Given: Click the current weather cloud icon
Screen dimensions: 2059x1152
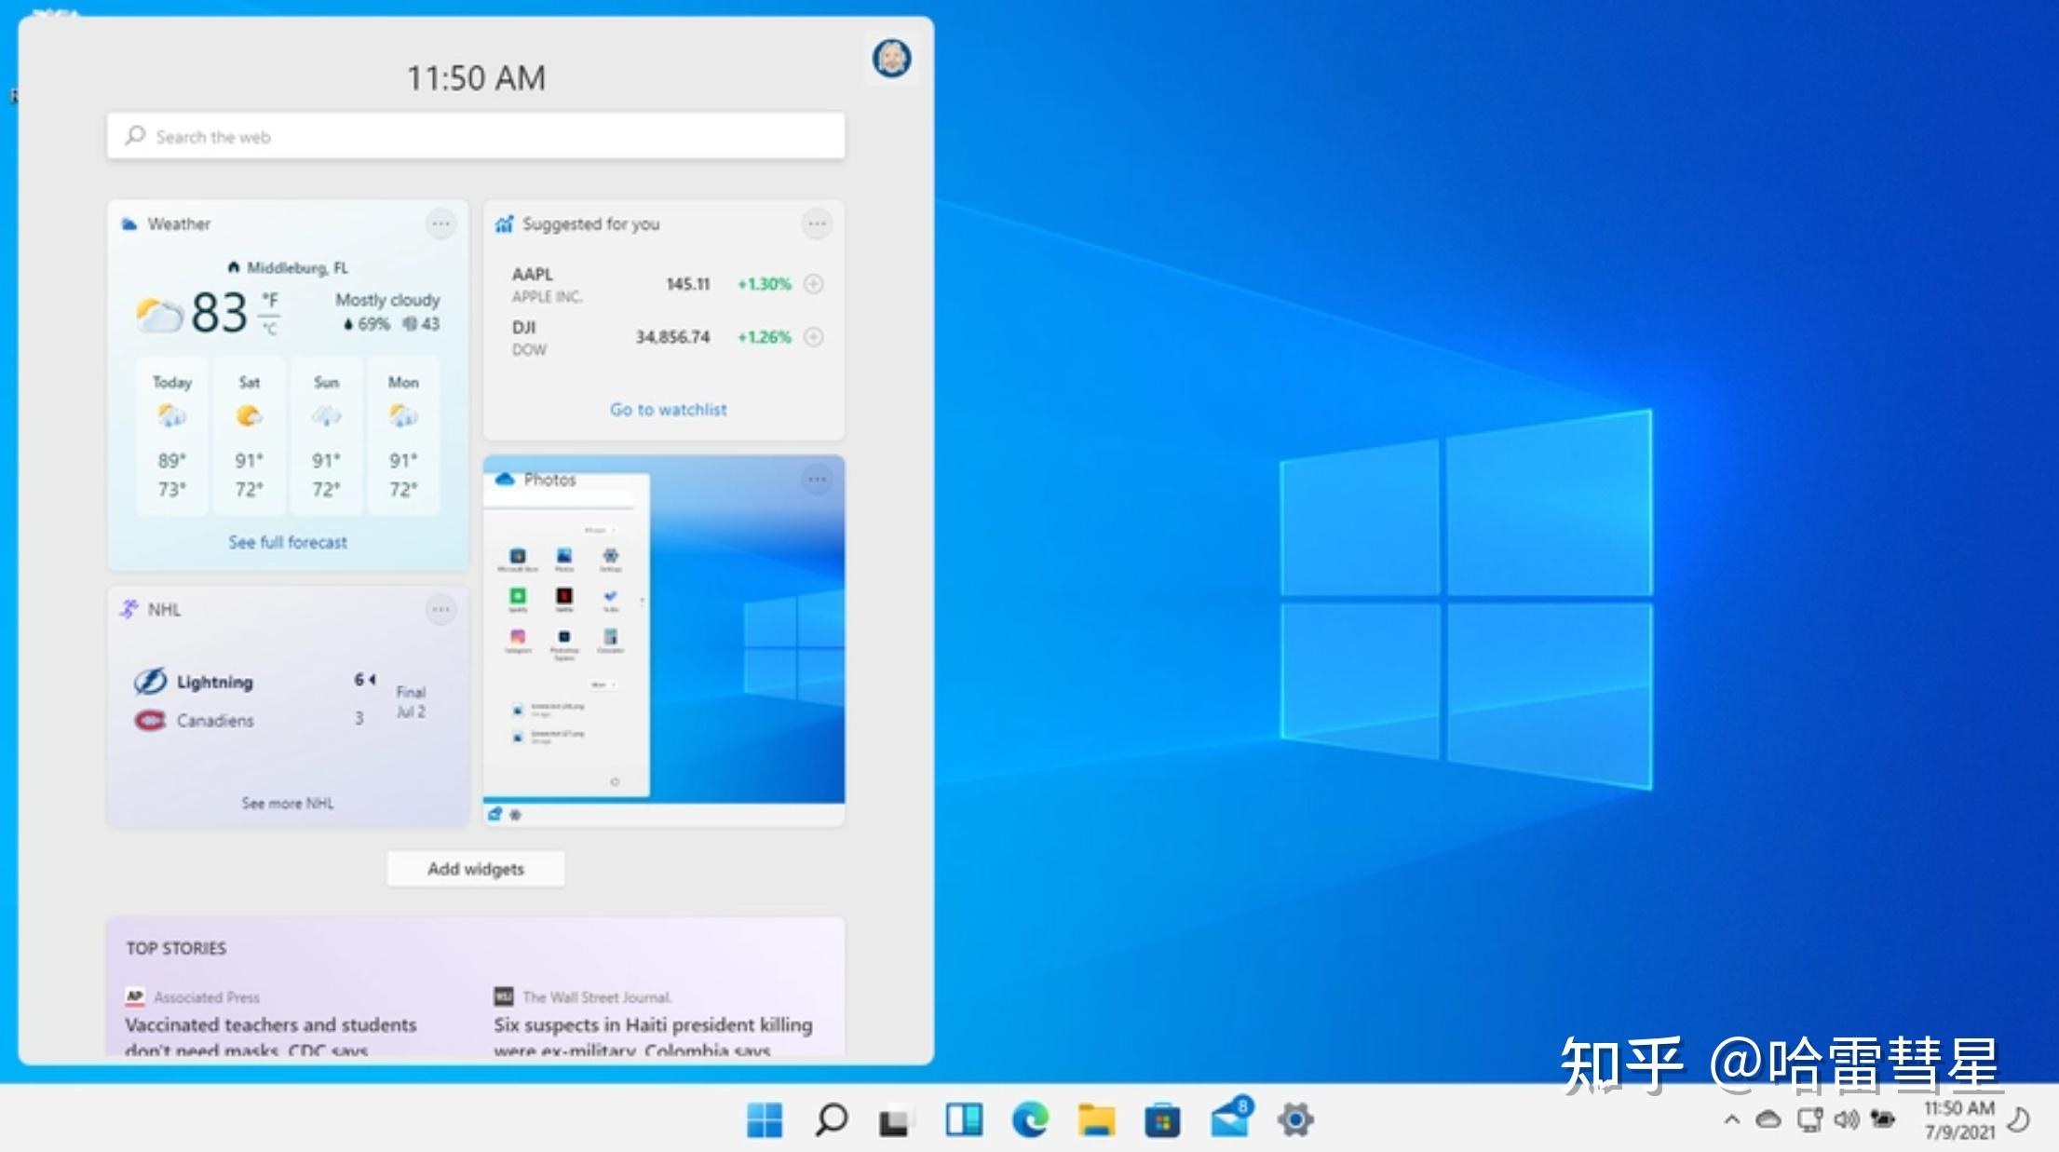Looking at the screenshot, I should pos(159,315).
